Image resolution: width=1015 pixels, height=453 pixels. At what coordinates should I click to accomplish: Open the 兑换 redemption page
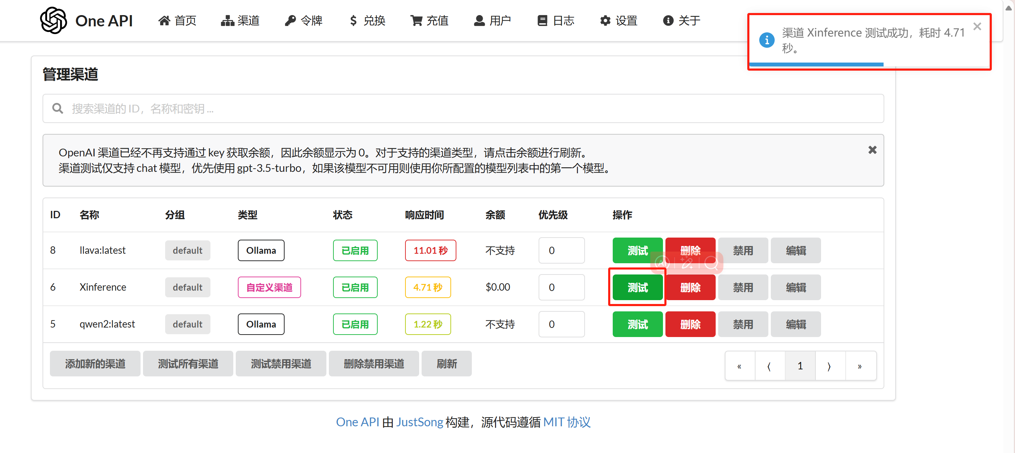pyautogui.click(x=367, y=20)
